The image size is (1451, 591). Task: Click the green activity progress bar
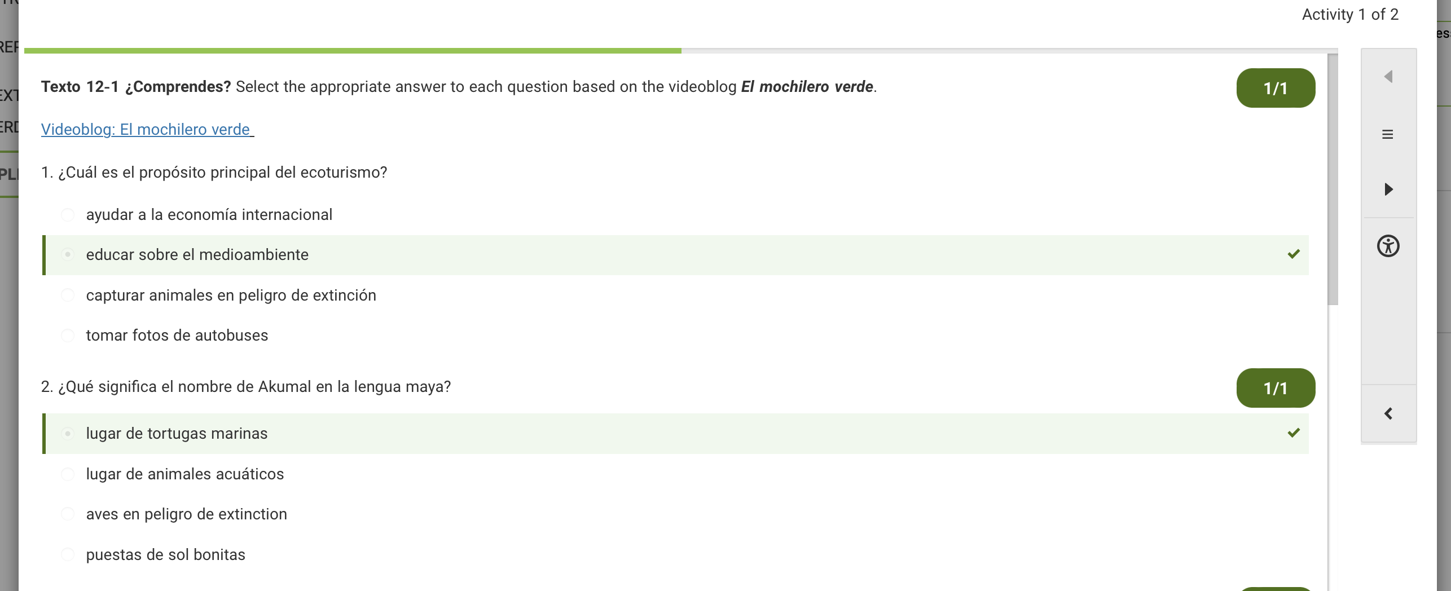click(x=353, y=51)
